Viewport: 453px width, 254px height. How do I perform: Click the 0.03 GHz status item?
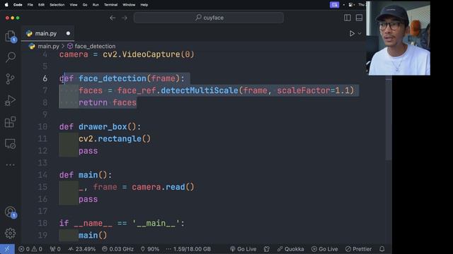tap(117, 249)
